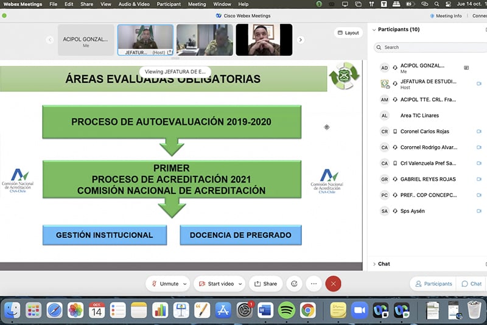This screenshot has width=487, height=325.
Task: Start video with the camera button
Action: click(x=215, y=284)
